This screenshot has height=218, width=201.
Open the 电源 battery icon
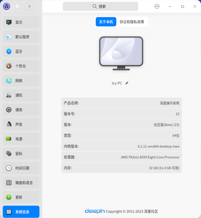tap(9, 139)
